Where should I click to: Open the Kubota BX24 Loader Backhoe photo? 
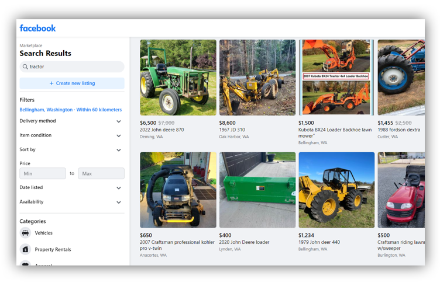pos(336,78)
